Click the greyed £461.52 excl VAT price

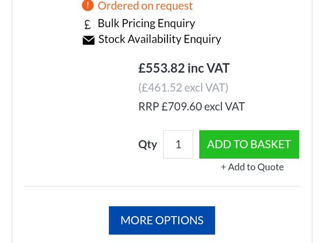183,87
